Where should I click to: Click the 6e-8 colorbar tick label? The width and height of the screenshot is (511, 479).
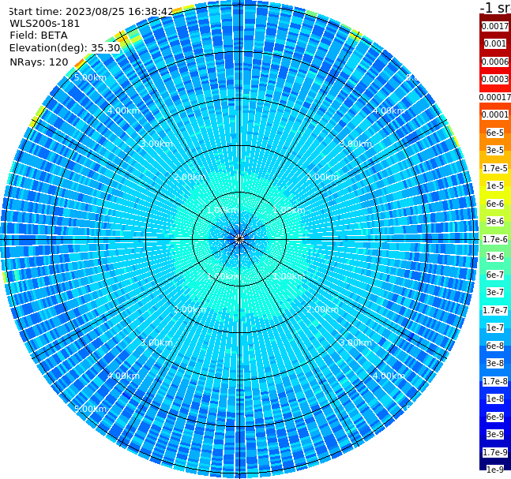coord(495,346)
